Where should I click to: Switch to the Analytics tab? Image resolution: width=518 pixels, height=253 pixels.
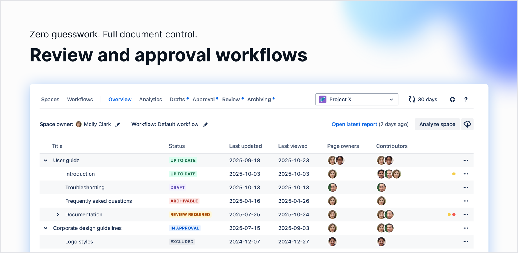[x=151, y=99]
